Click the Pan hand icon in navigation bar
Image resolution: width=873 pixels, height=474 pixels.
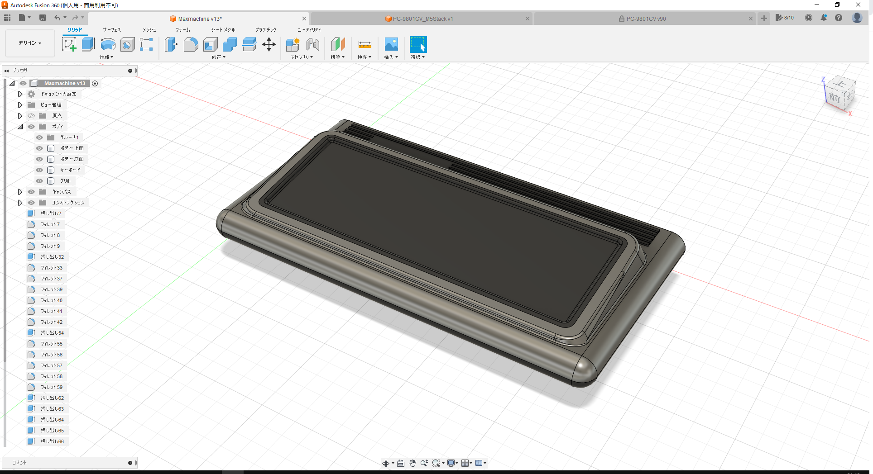(x=413, y=463)
